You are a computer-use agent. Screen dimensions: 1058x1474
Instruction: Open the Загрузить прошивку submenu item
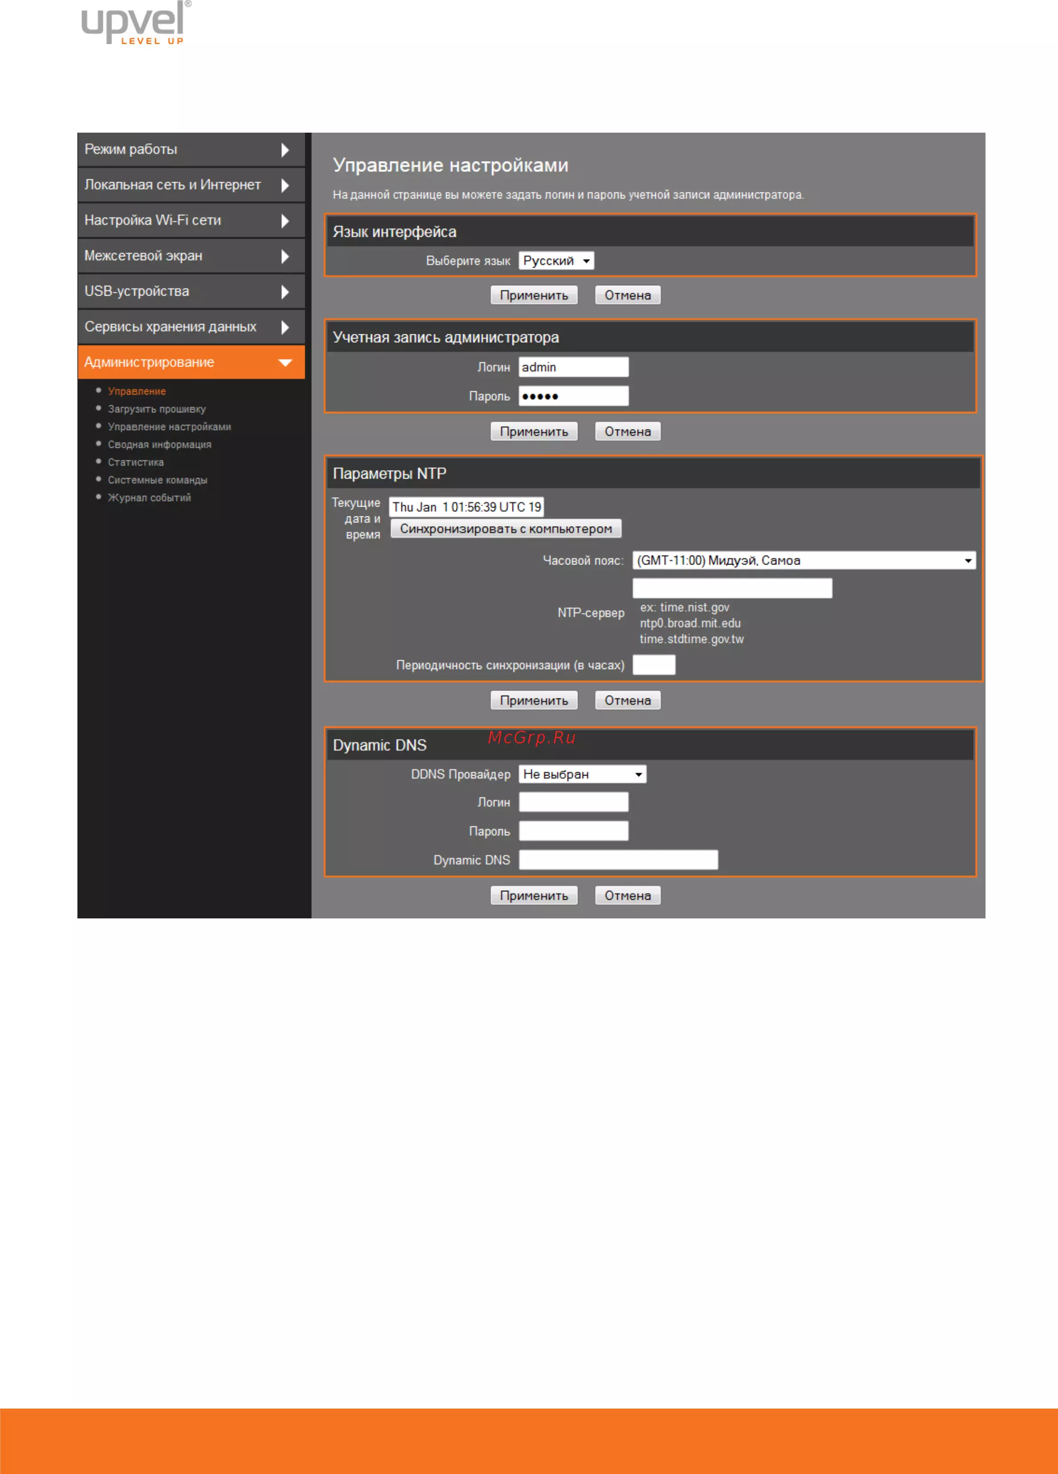coord(157,409)
